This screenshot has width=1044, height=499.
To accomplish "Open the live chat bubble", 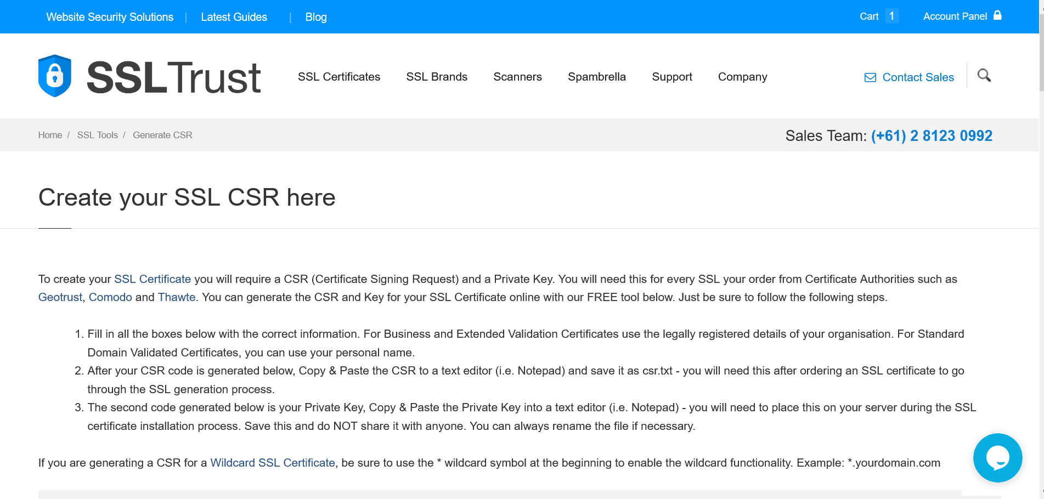I will pyautogui.click(x=997, y=458).
